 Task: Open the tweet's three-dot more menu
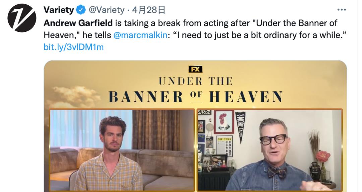coord(342,10)
